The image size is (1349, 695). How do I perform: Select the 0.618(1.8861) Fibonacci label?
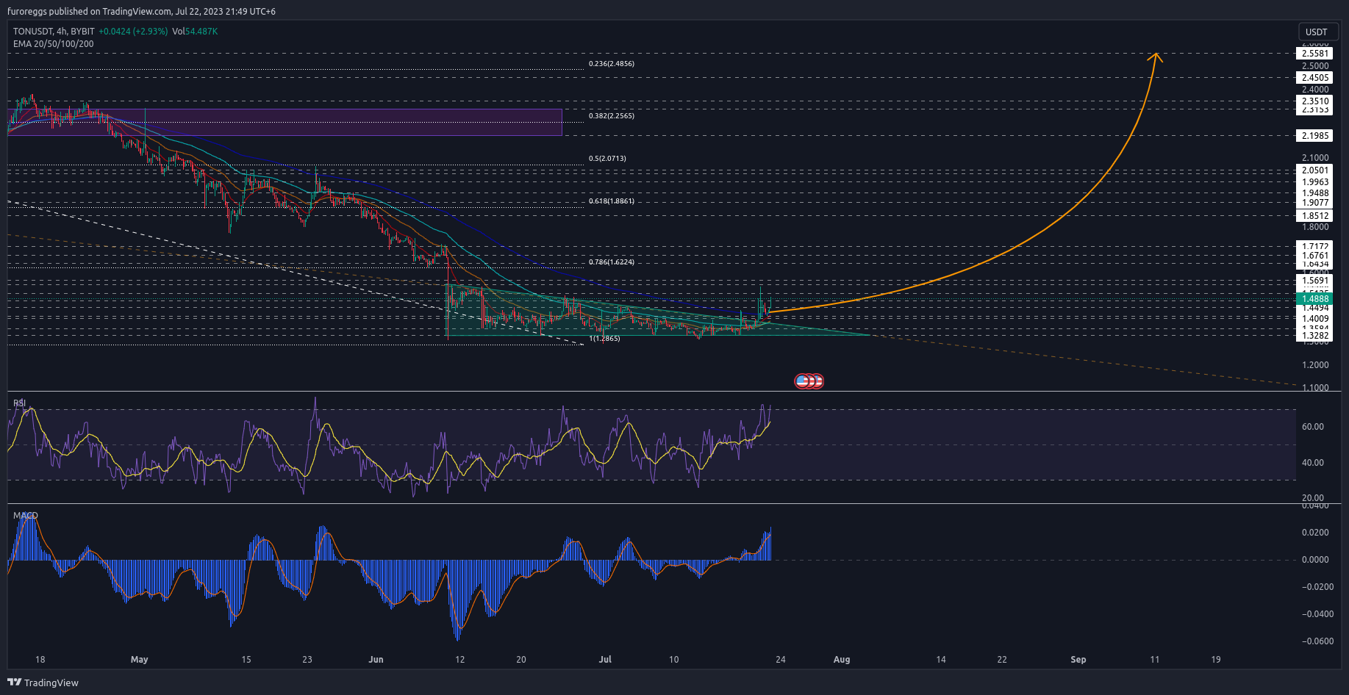click(x=611, y=201)
